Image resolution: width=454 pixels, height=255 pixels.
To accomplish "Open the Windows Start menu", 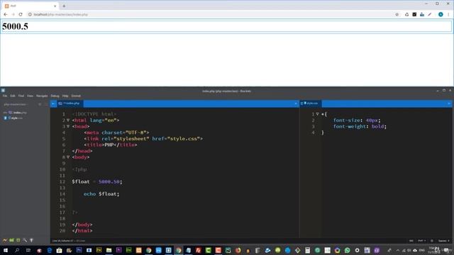I will pos(6,250).
